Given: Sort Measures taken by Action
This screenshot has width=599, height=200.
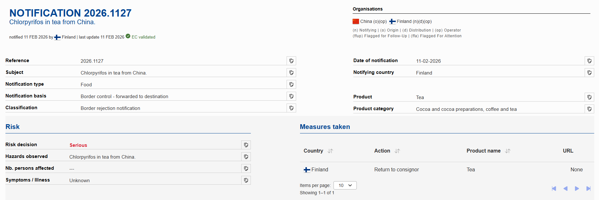Looking at the screenshot, I should pos(397,151).
